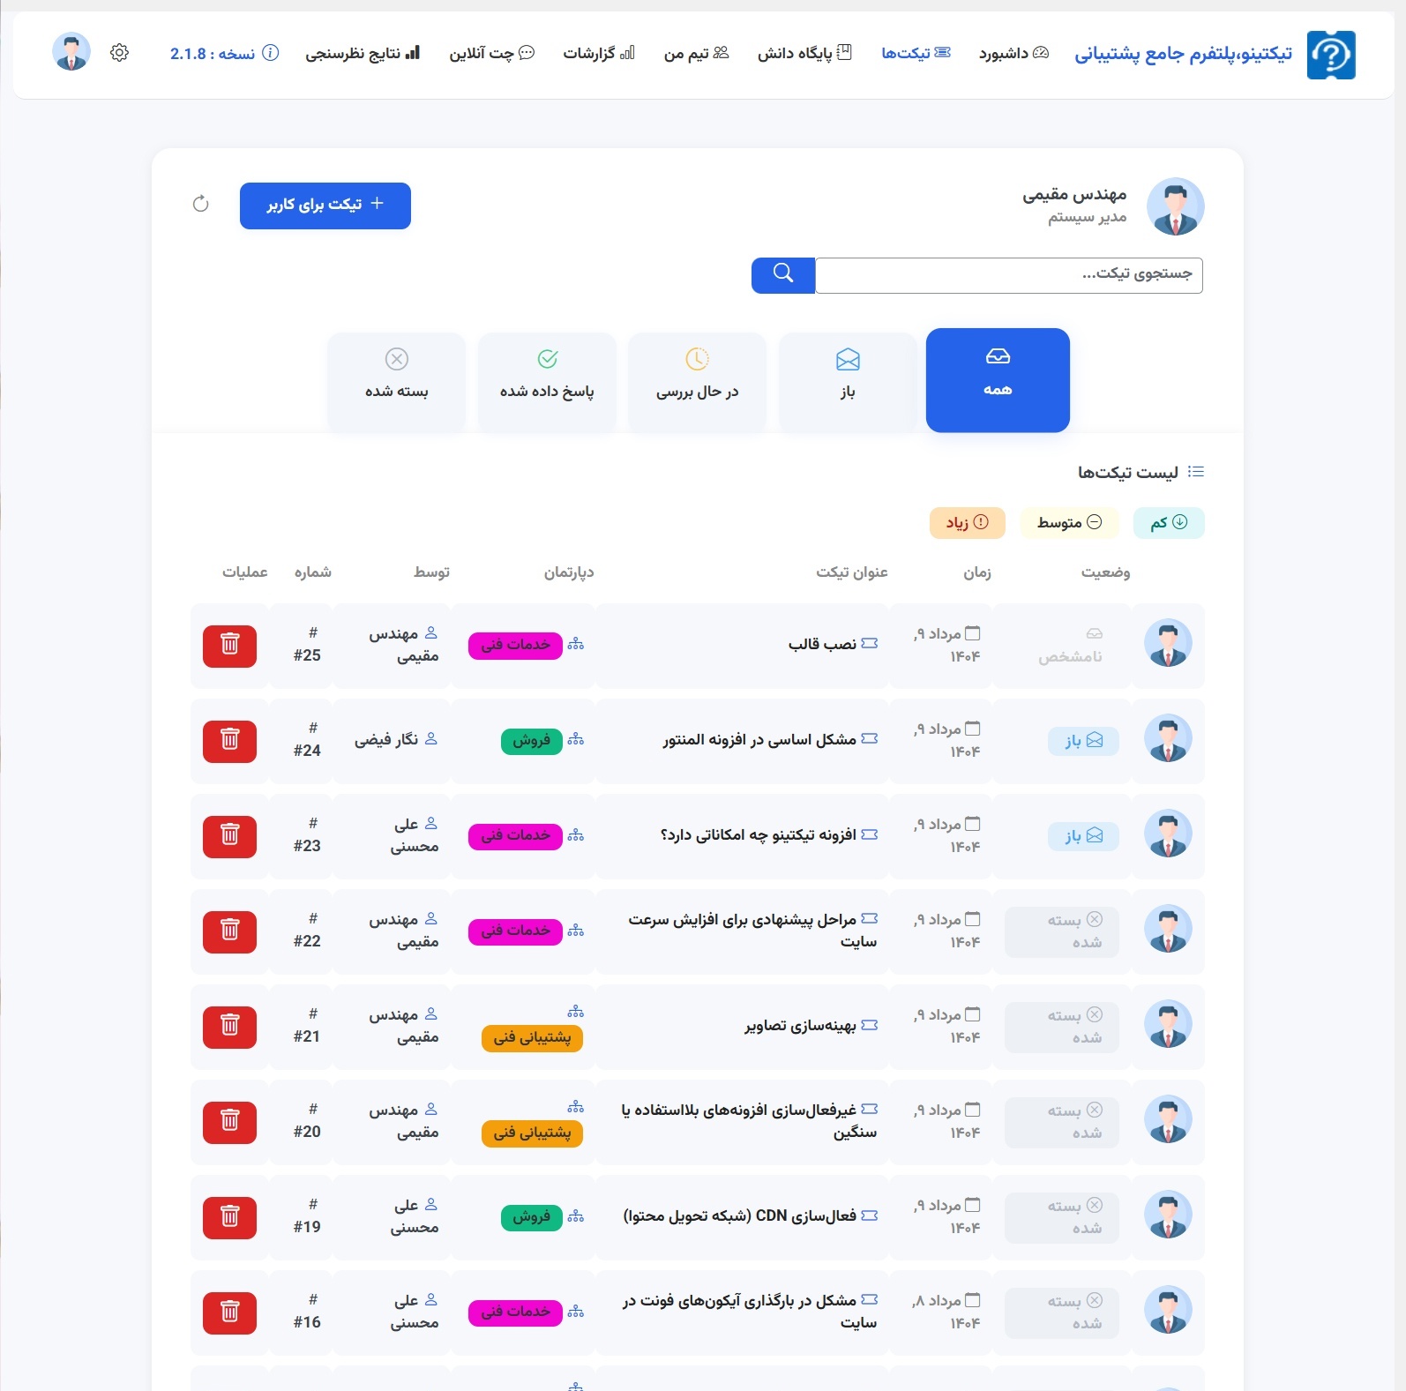
Task: Open the Knowledge Base (پایگاه دانش) menu
Action: [x=804, y=54]
